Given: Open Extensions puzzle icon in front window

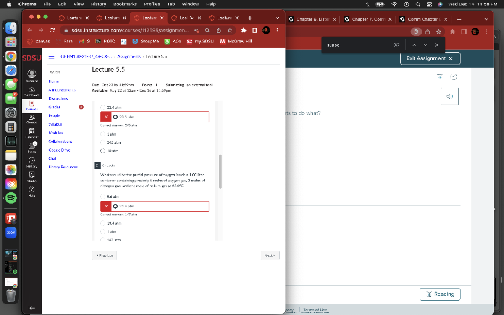Looking at the screenshot, I should point(244,30).
